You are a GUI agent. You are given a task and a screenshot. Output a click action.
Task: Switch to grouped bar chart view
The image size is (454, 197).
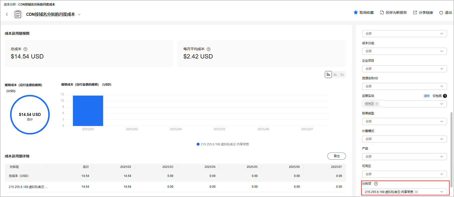point(335,75)
